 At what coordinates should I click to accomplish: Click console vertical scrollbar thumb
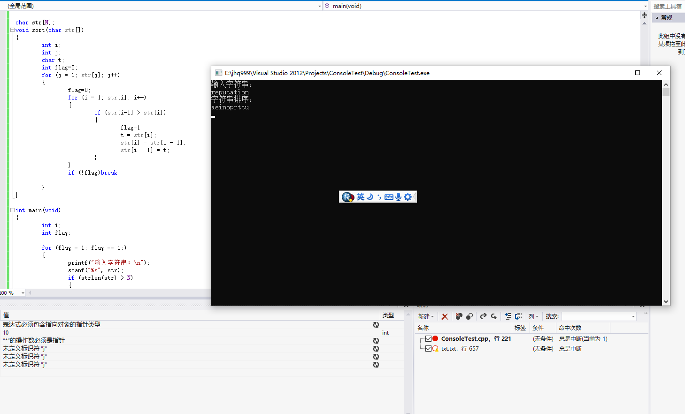pos(666,92)
